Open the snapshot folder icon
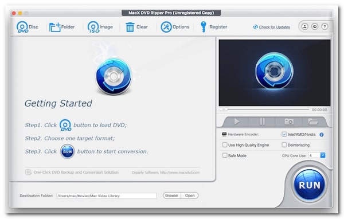 313,122
